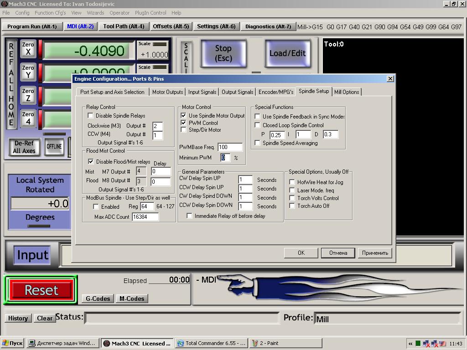Image resolution: width=467 pixels, height=350 pixels.
Task: Zero the Z axis button
Action: 28,95
